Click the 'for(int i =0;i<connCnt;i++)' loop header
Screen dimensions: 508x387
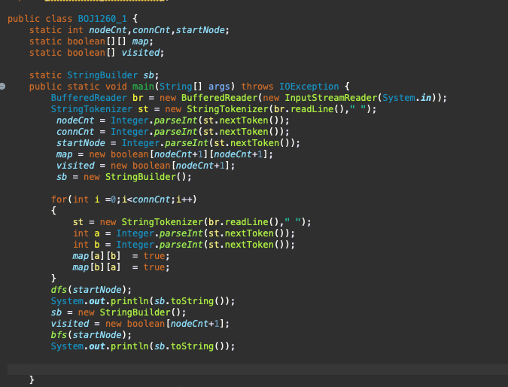(x=123, y=200)
